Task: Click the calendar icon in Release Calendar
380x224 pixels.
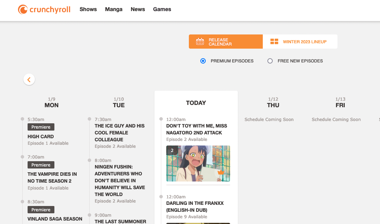Action: (x=200, y=41)
